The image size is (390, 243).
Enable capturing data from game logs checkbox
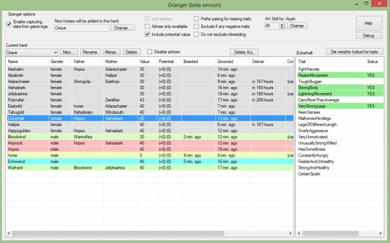pyautogui.click(x=9, y=24)
